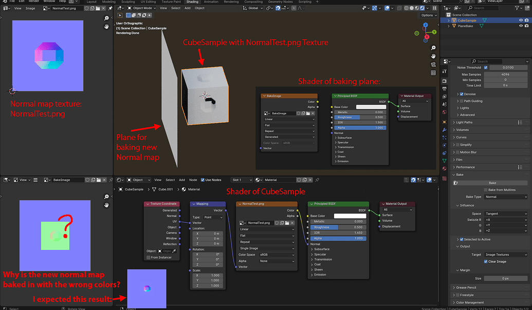
Task: Toggle camera view icon in 3D viewport
Action: pyautogui.click(x=433, y=64)
